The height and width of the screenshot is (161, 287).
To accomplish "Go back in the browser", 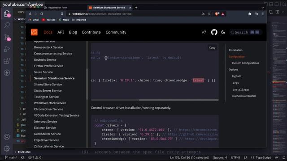I will [30, 14].
